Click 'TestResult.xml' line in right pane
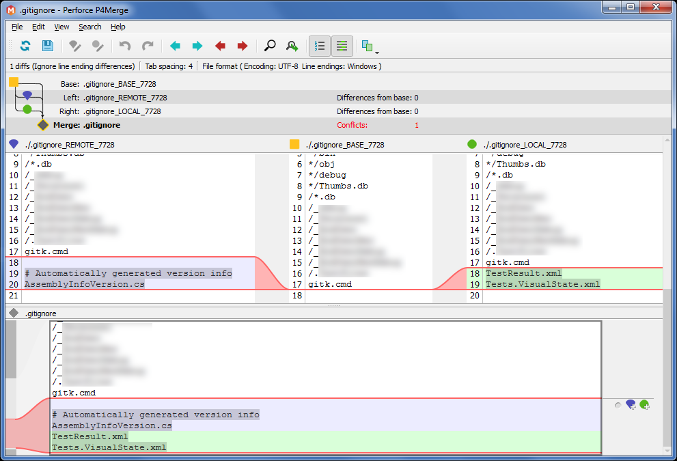The width and height of the screenshot is (677, 461). pyautogui.click(x=524, y=273)
